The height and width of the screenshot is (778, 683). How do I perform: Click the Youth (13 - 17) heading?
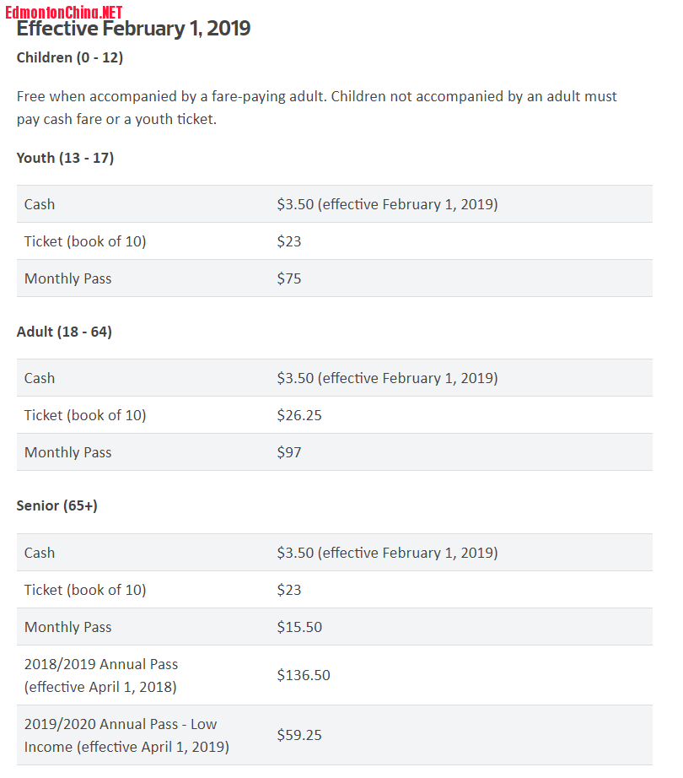click(66, 158)
